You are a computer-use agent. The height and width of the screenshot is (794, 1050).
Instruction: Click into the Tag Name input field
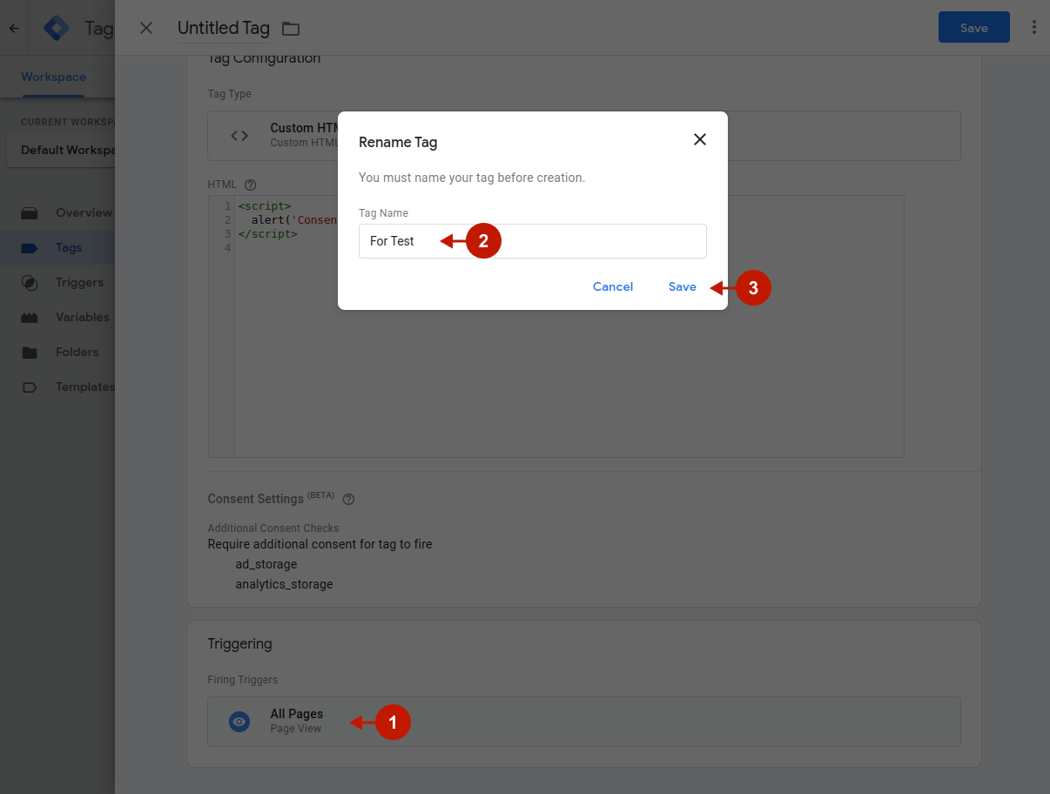point(532,241)
